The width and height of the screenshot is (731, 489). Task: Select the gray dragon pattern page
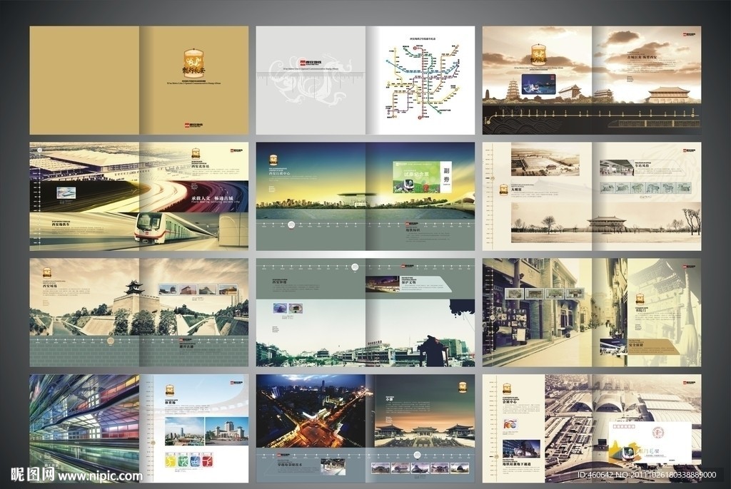pyautogui.click(x=311, y=80)
